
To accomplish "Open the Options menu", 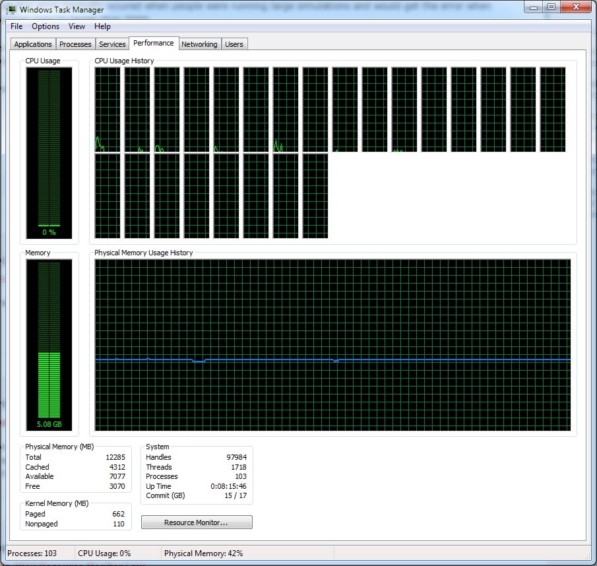I will (46, 26).
